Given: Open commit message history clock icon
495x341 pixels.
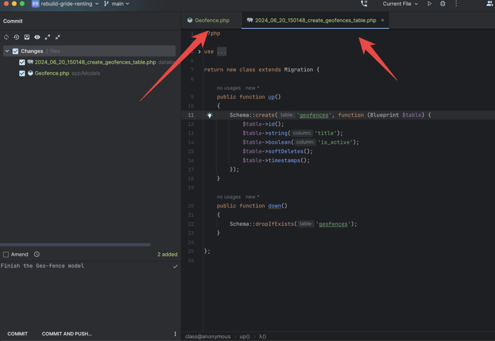Looking at the screenshot, I should click(37, 254).
